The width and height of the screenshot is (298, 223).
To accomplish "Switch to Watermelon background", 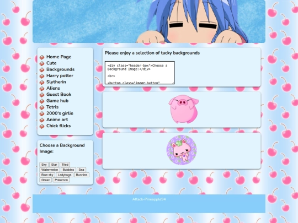I will [50, 170].
